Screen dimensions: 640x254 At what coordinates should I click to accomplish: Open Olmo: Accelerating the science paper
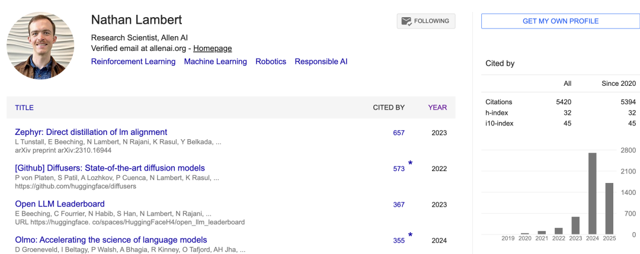pyautogui.click(x=111, y=240)
